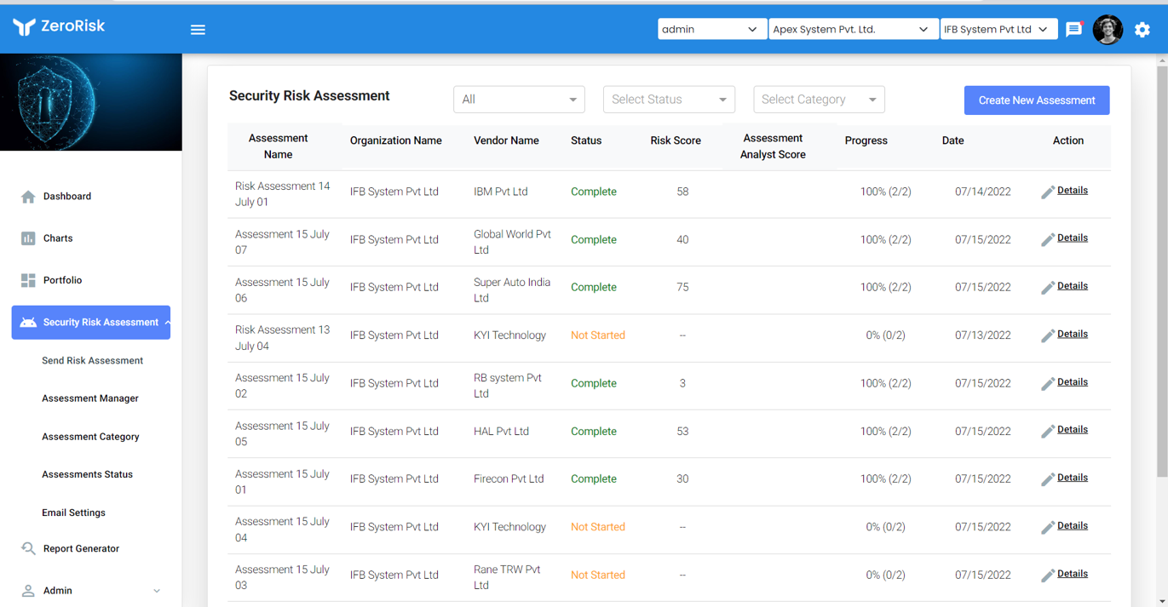The height and width of the screenshot is (607, 1168).
Task: Click the Risk Score column header
Action: [x=676, y=141]
